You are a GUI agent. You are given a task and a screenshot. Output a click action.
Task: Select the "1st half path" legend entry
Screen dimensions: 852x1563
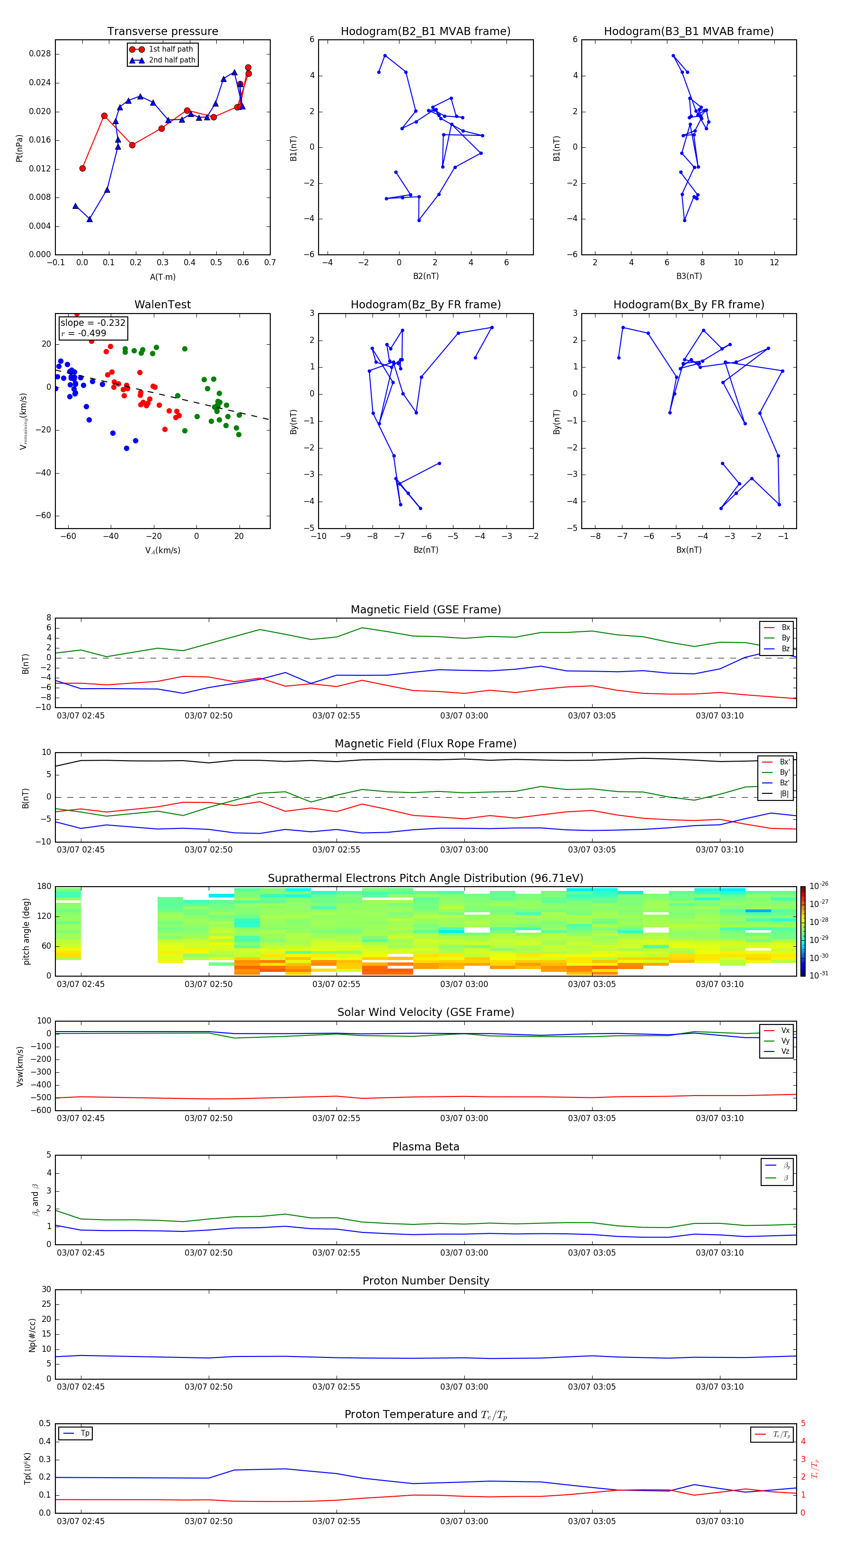(x=162, y=49)
